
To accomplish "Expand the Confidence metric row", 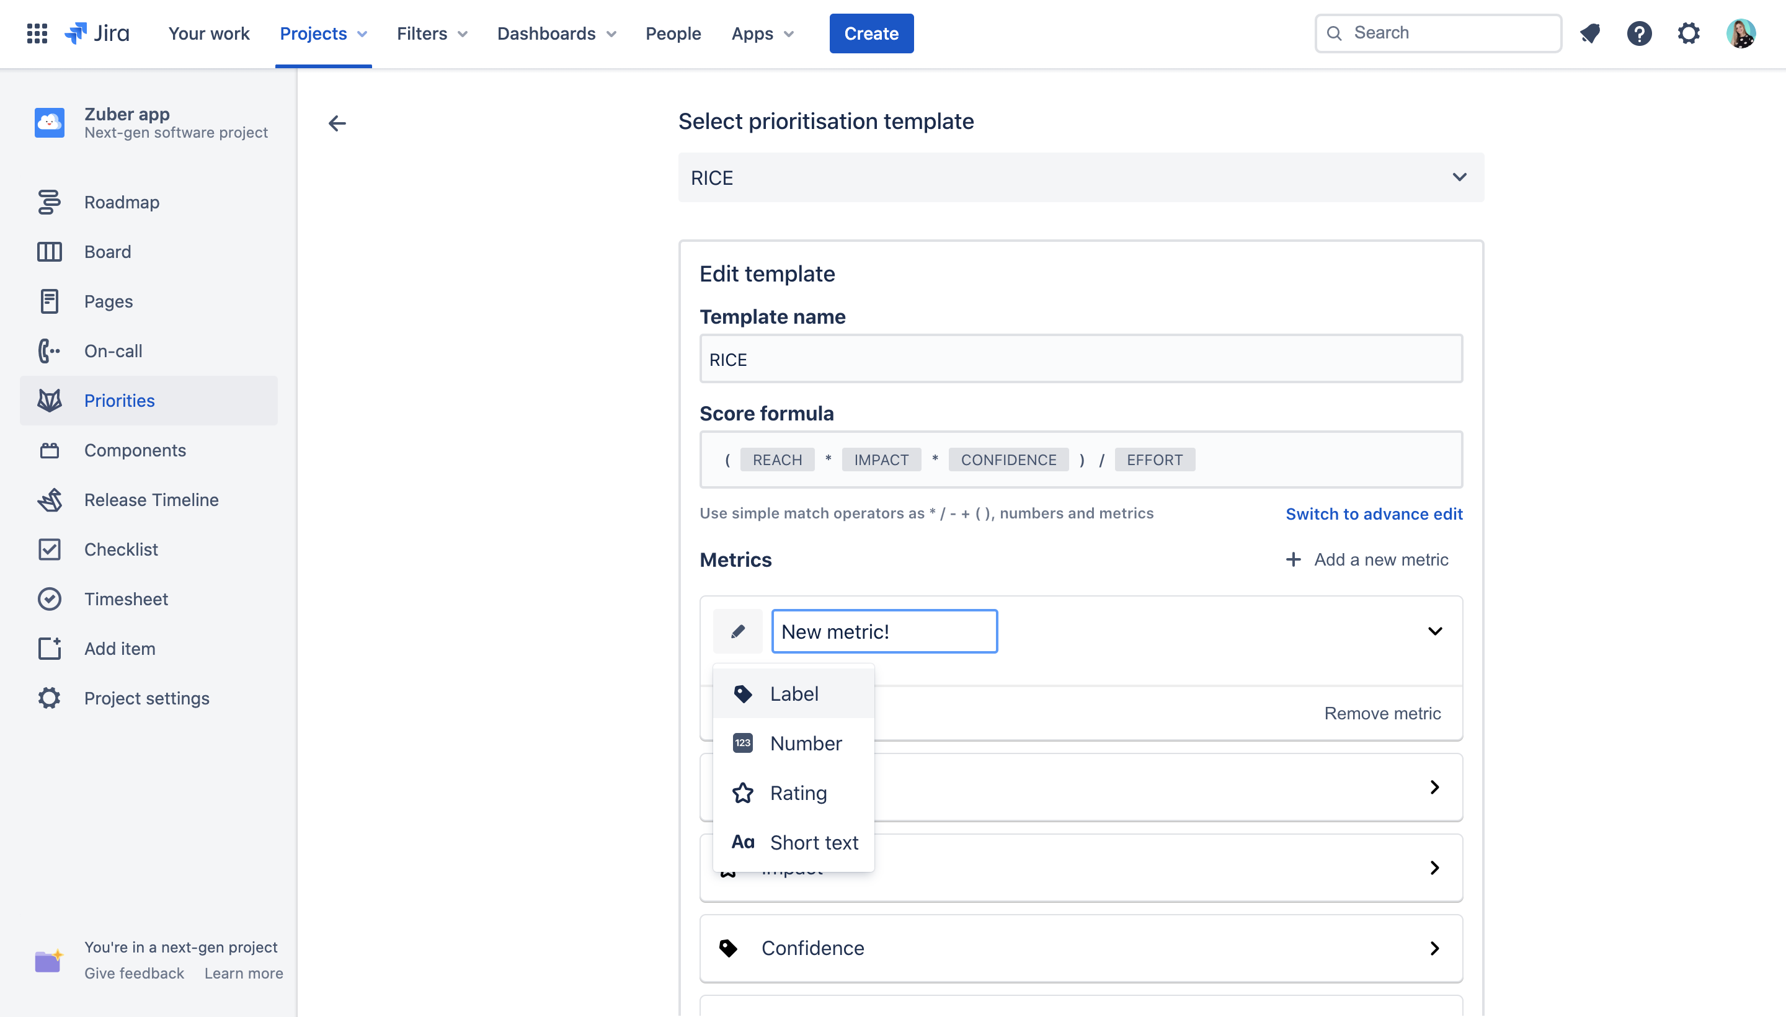I will [x=1434, y=948].
